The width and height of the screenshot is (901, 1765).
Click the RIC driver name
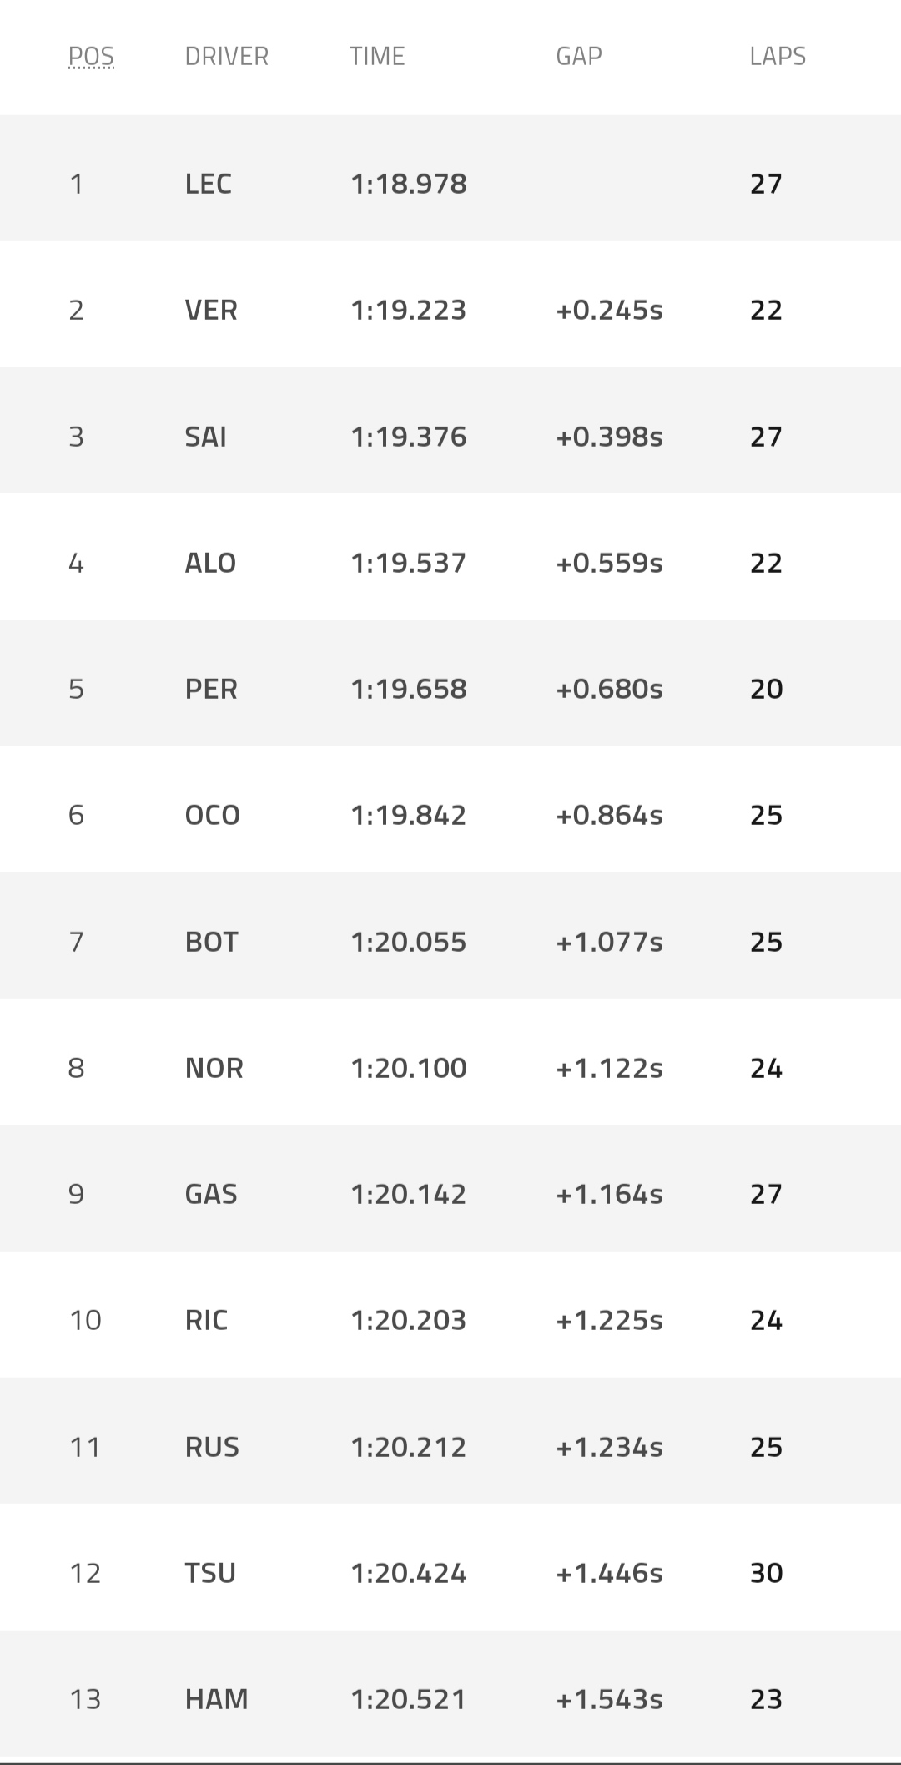point(206,1320)
